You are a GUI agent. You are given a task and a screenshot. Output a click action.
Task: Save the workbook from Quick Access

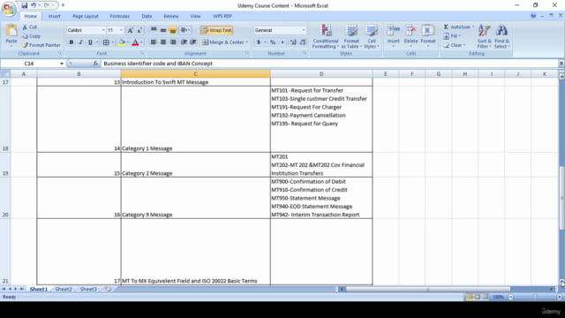24,5
